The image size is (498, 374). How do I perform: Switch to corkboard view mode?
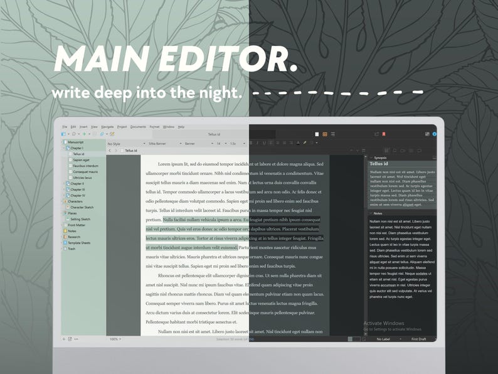tap(325, 134)
